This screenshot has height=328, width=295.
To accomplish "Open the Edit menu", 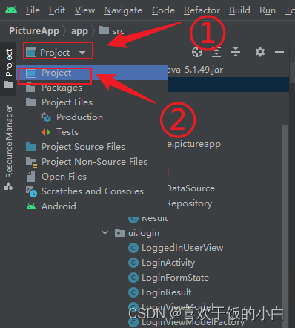I will (x=57, y=10).
